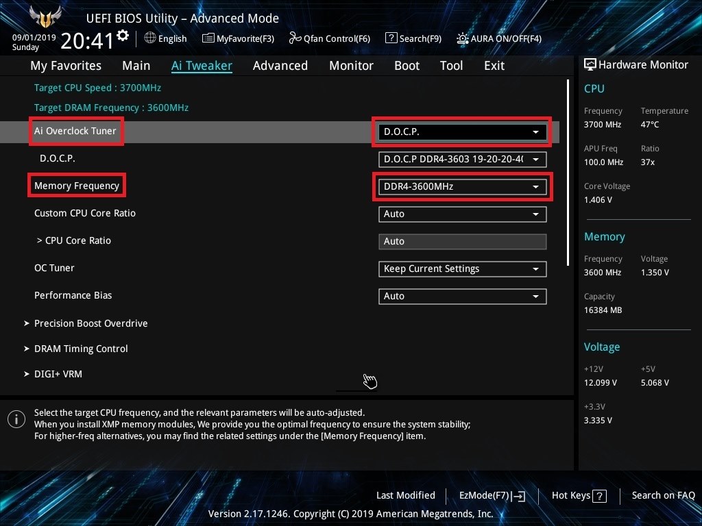Click Qfan Control(F6) label
The height and width of the screenshot is (526, 702).
click(x=337, y=39)
